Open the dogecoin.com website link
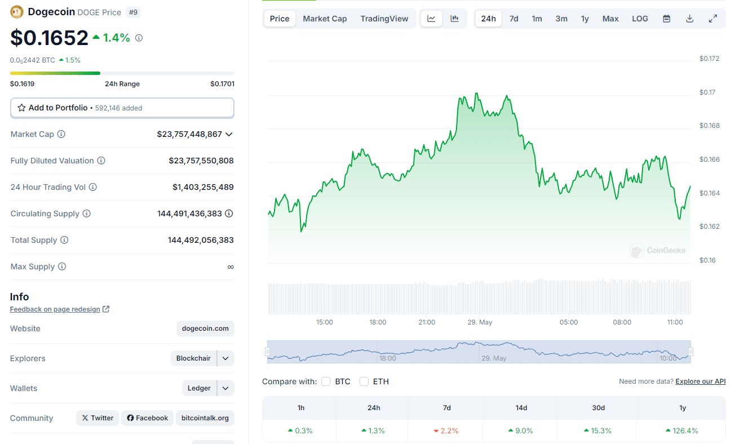Screen dimensions: 735x444 [205, 328]
